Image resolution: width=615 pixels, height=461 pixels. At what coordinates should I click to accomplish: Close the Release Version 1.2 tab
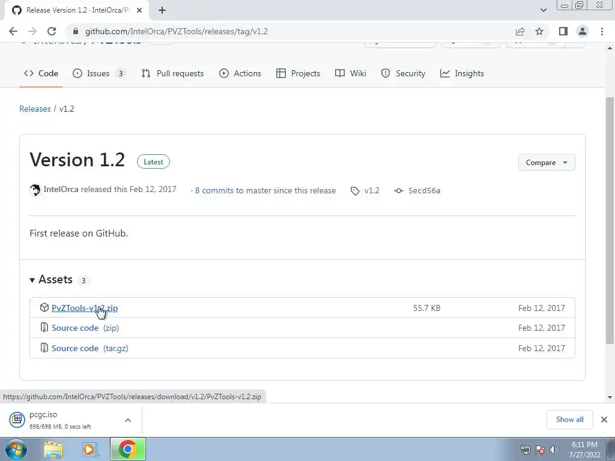tap(139, 10)
